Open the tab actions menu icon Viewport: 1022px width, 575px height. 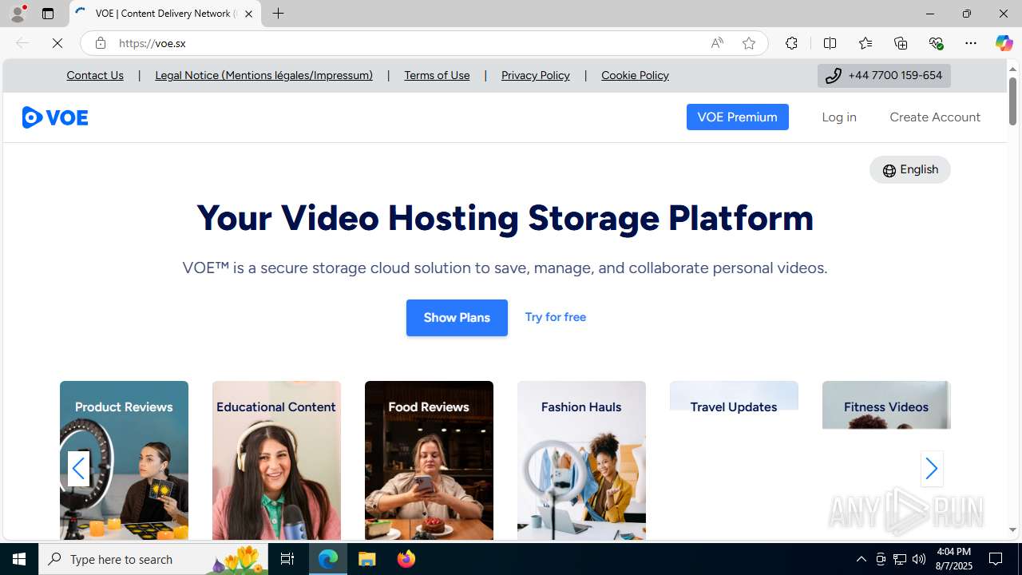pos(48,14)
